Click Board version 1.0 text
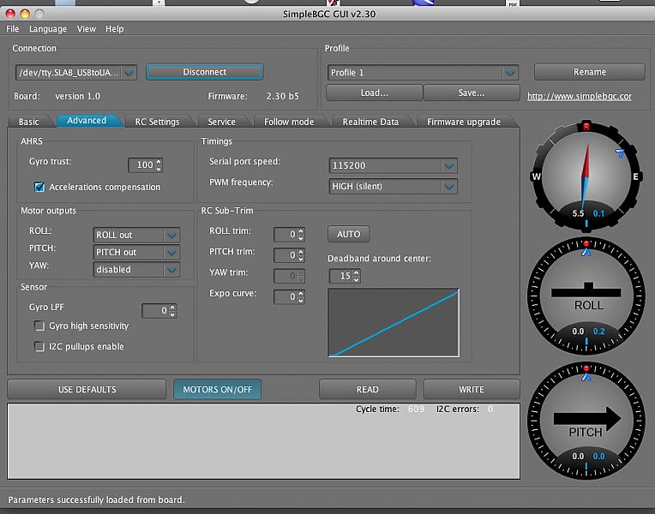Screen dimensions: 655x514 tap(78, 96)
